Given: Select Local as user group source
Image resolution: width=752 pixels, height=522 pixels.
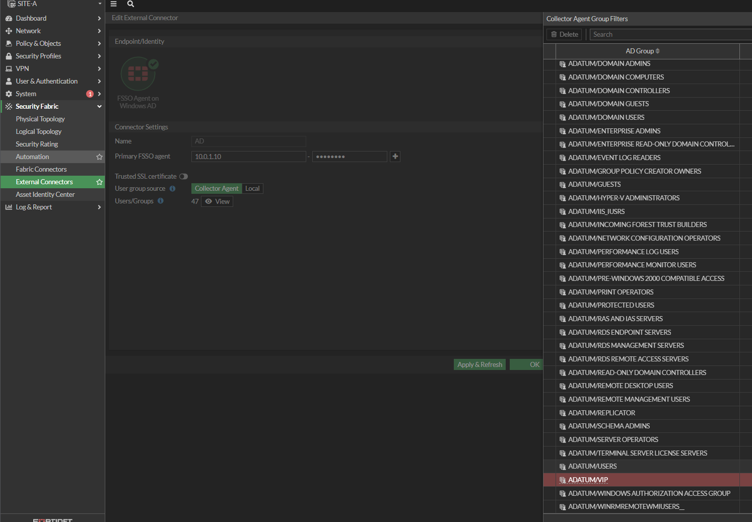Looking at the screenshot, I should (x=252, y=189).
